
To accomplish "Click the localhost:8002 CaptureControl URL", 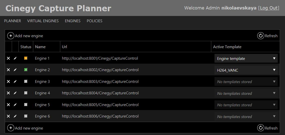I will (100, 70).
